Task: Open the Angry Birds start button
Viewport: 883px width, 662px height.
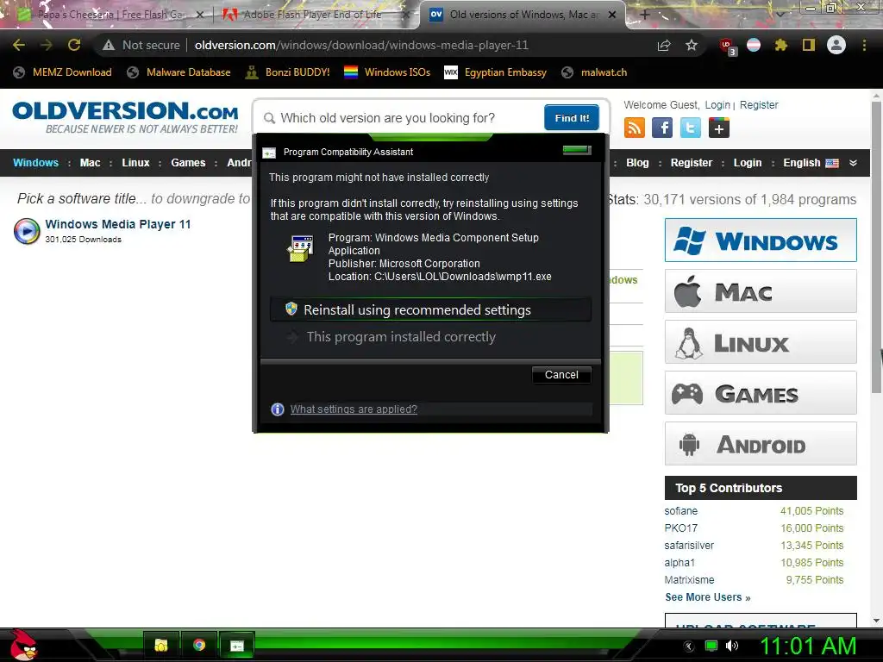Action: tap(23, 645)
